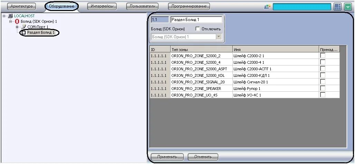Open the Интерфейсы tab
355x164 pixels.
coord(102,6)
